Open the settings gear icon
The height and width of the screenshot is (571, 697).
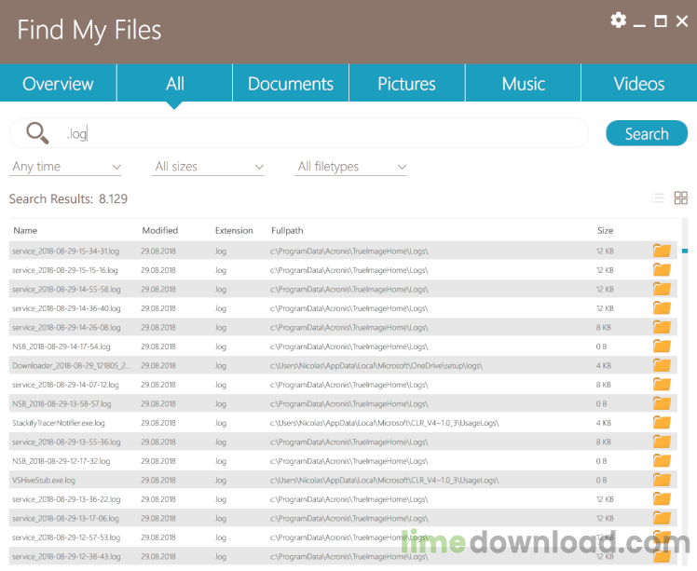tap(619, 20)
